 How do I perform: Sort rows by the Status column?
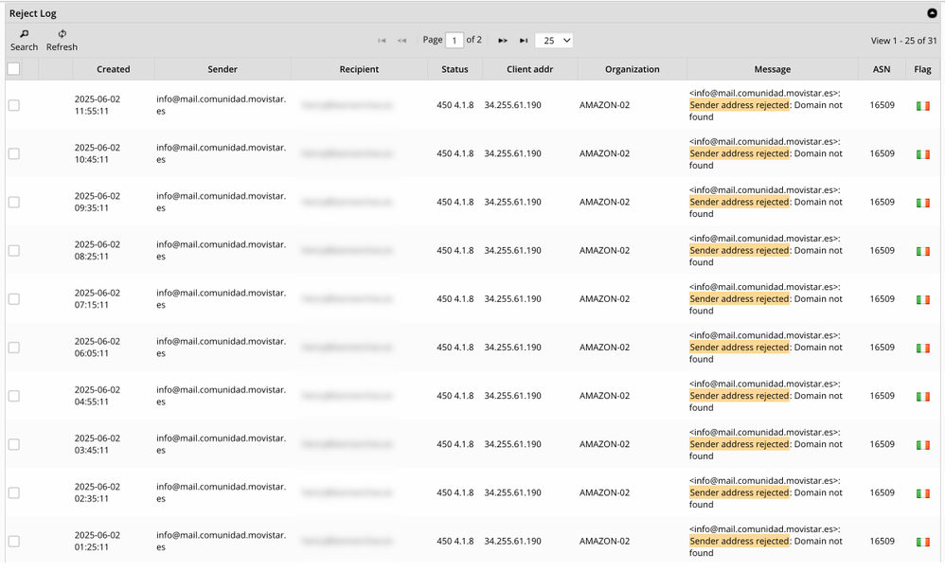coord(455,69)
